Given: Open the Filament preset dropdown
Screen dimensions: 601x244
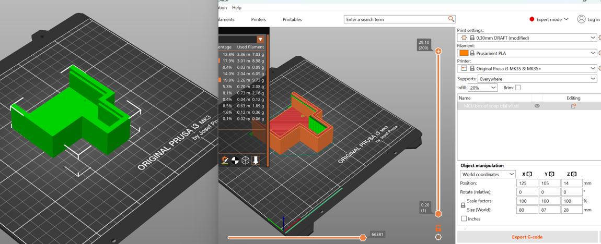Looking at the screenshot, I should [x=527, y=53].
